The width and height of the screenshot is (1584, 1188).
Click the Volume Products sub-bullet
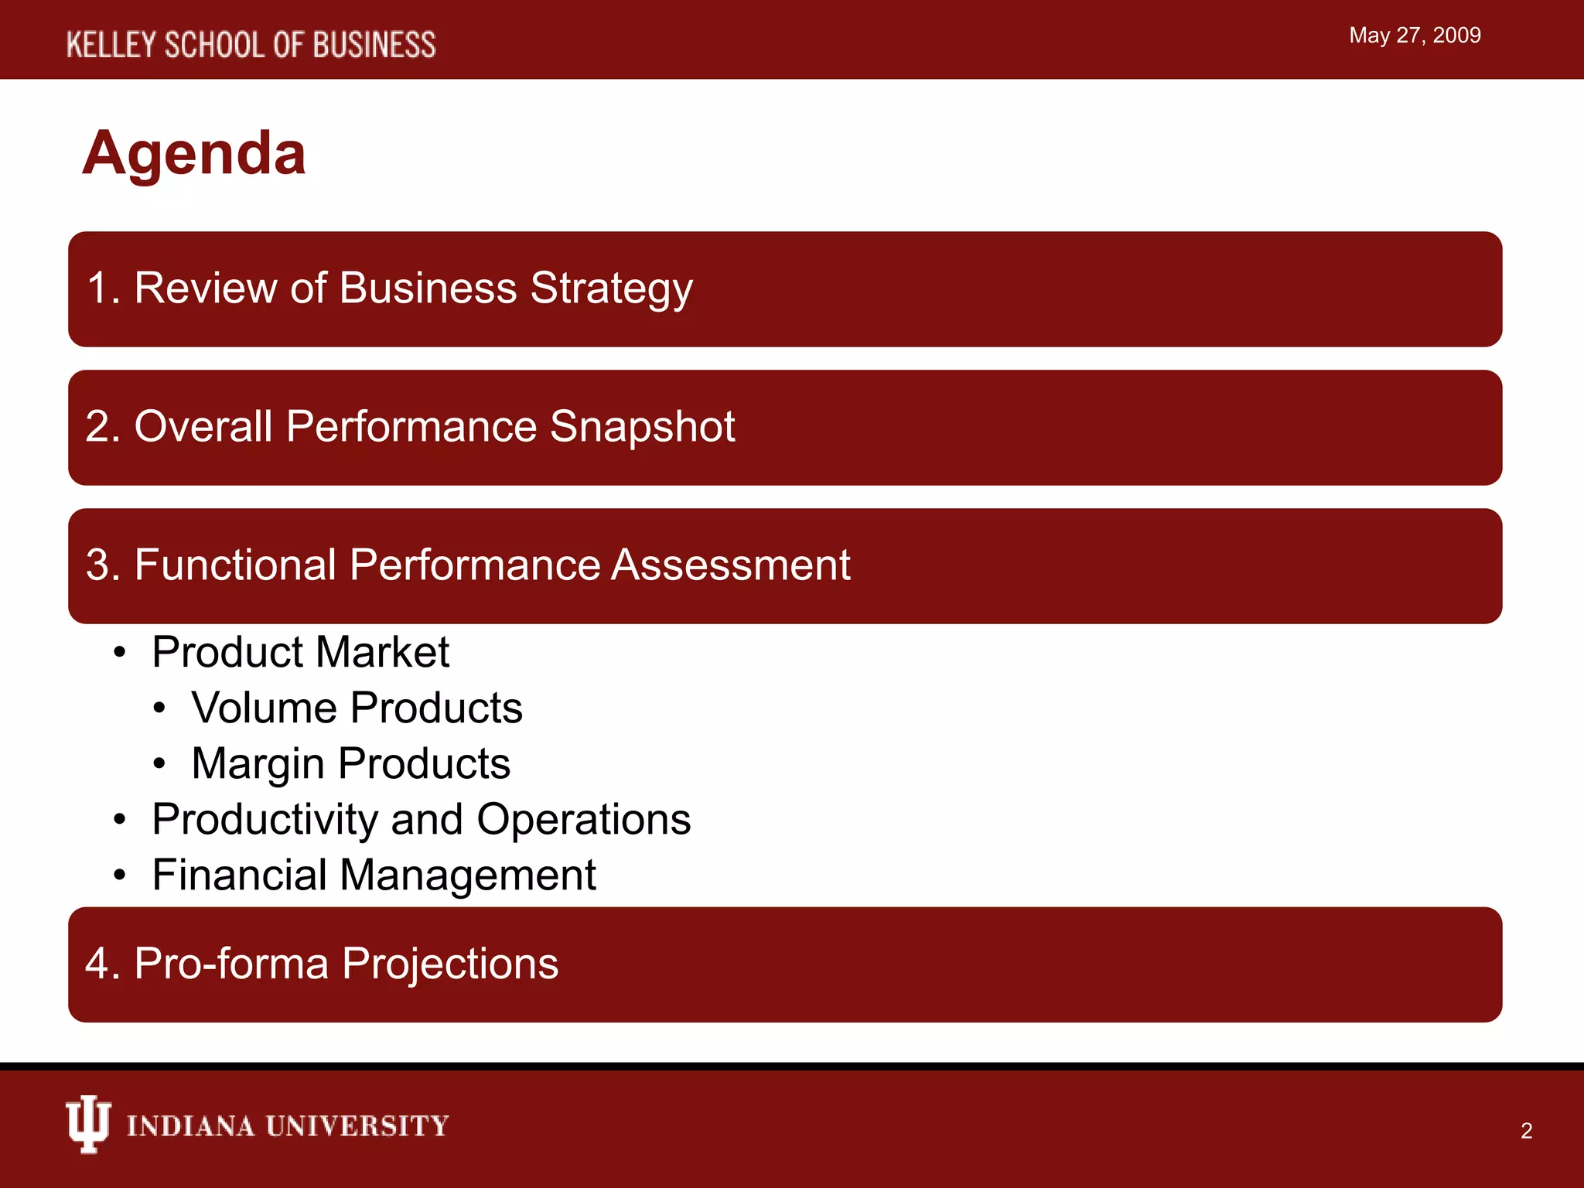(x=357, y=708)
